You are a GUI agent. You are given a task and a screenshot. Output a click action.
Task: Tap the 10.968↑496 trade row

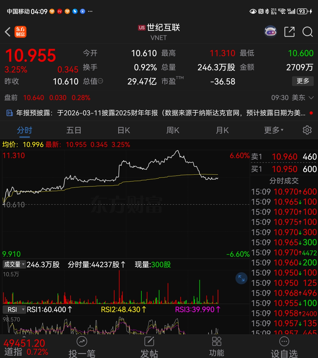tap(284, 293)
